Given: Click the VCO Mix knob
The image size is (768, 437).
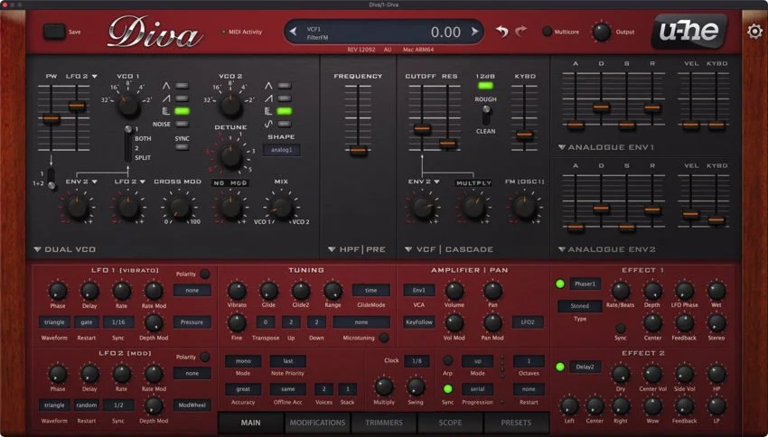Looking at the screenshot, I should [x=282, y=208].
